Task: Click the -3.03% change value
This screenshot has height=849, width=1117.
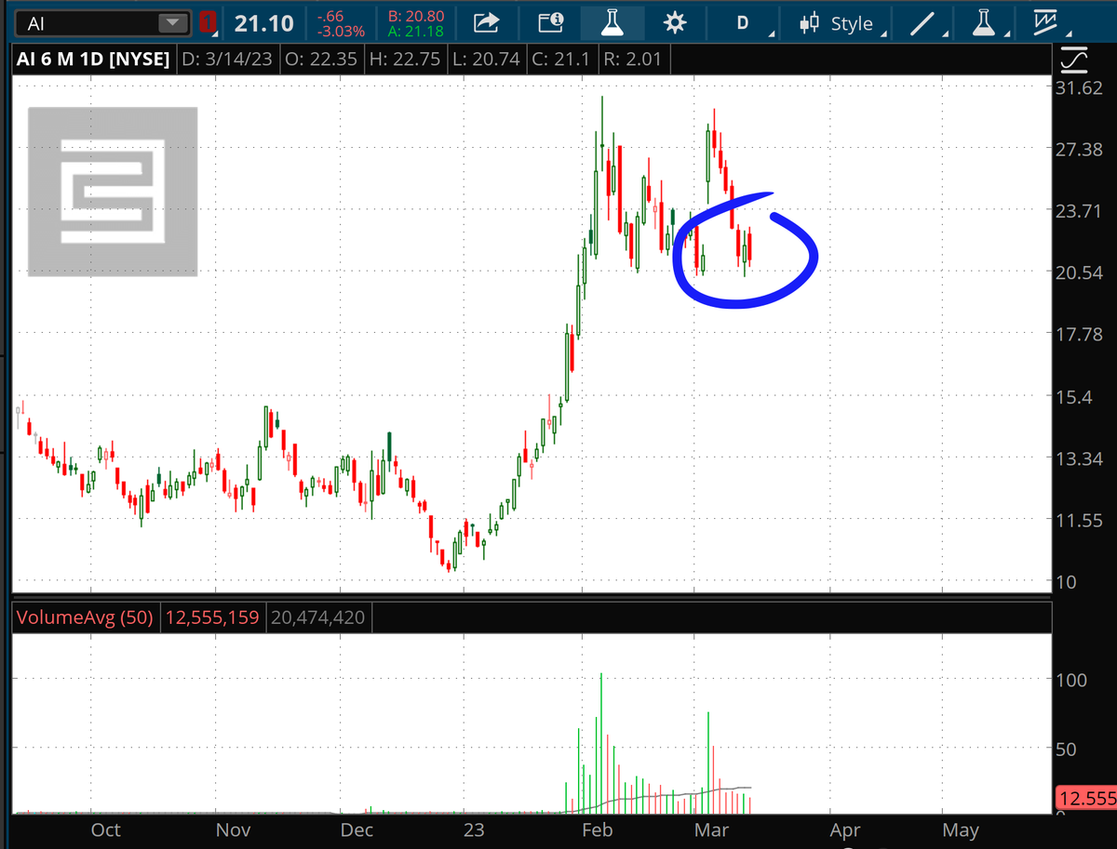Action: [x=340, y=32]
